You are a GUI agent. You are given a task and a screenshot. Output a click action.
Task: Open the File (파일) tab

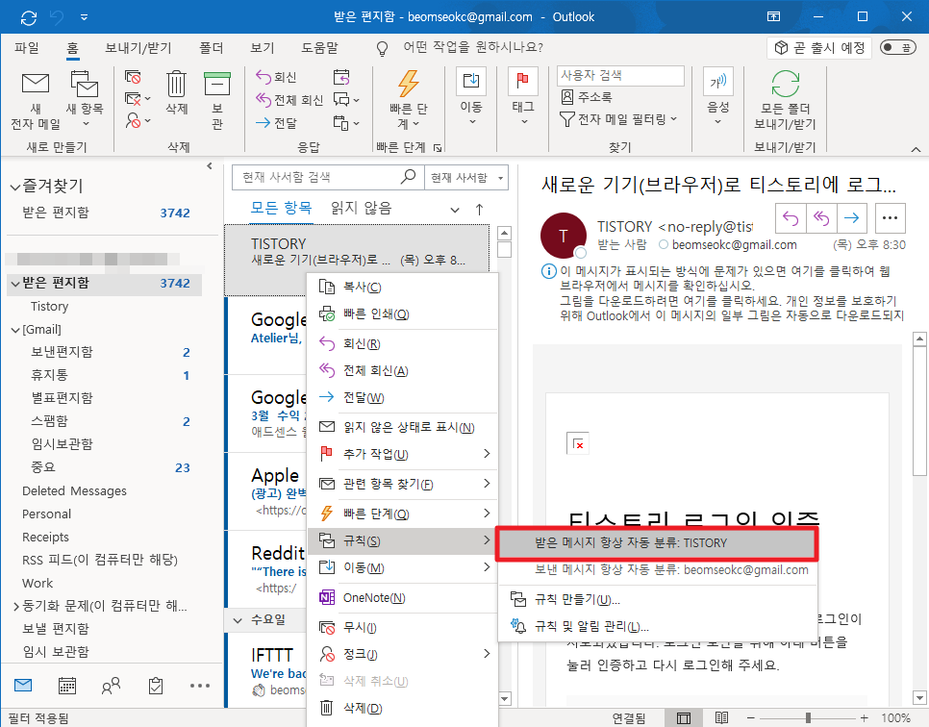[x=27, y=47]
